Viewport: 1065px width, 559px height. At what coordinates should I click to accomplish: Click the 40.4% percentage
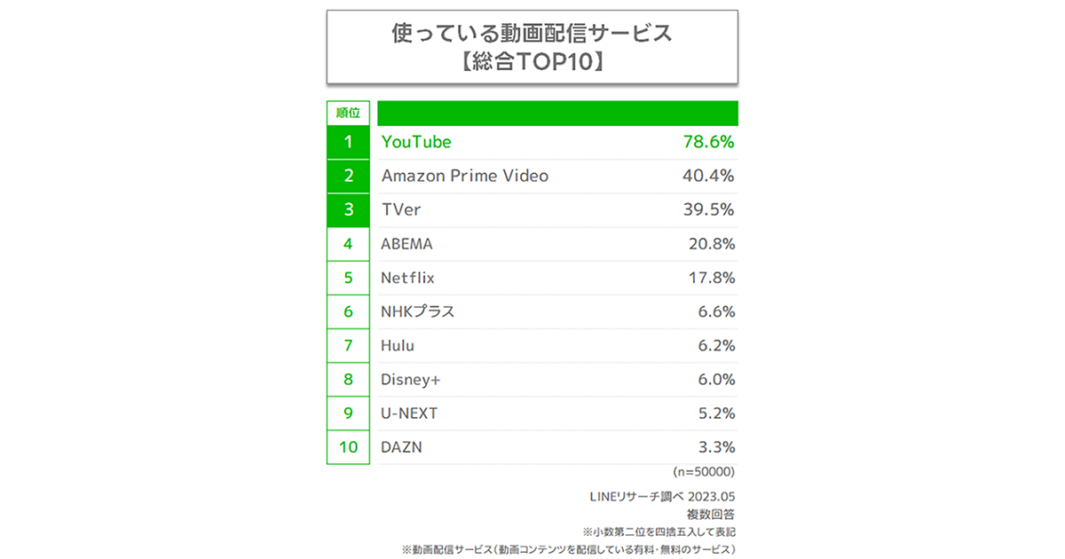pos(707,176)
